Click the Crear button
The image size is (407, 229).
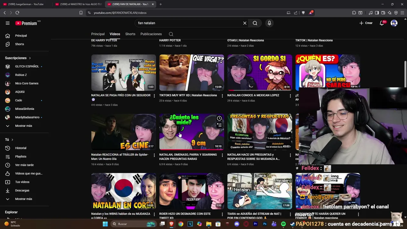(x=366, y=23)
